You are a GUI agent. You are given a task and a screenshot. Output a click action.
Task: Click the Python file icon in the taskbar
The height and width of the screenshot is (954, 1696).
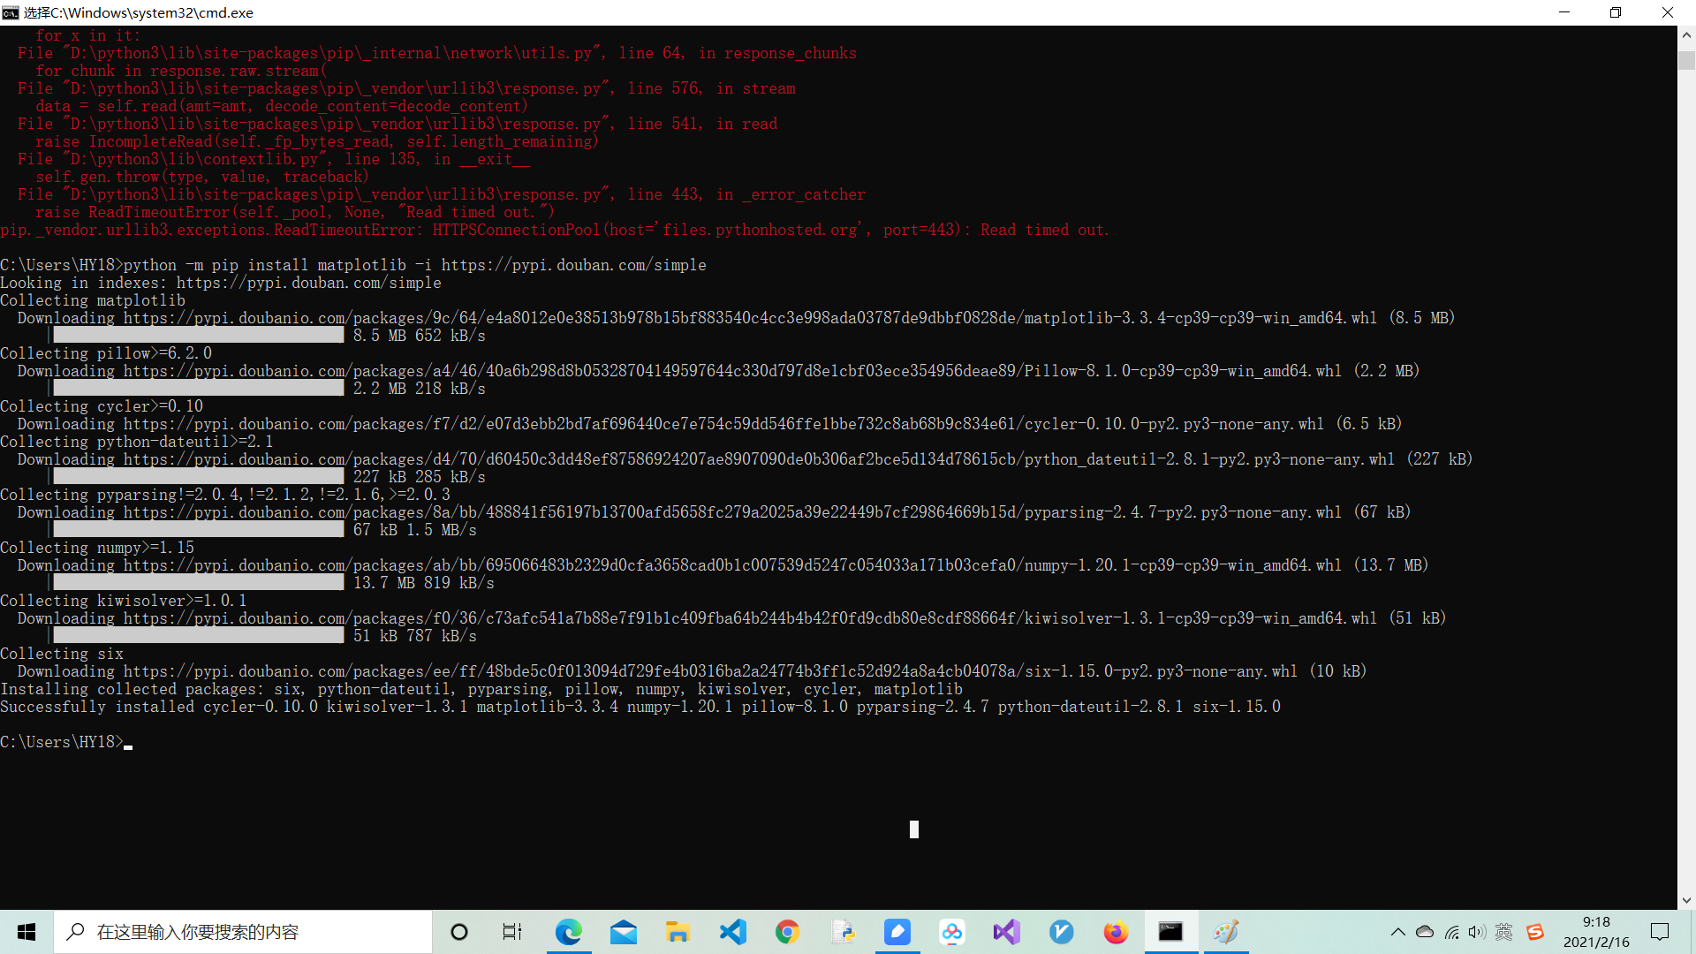click(x=843, y=932)
